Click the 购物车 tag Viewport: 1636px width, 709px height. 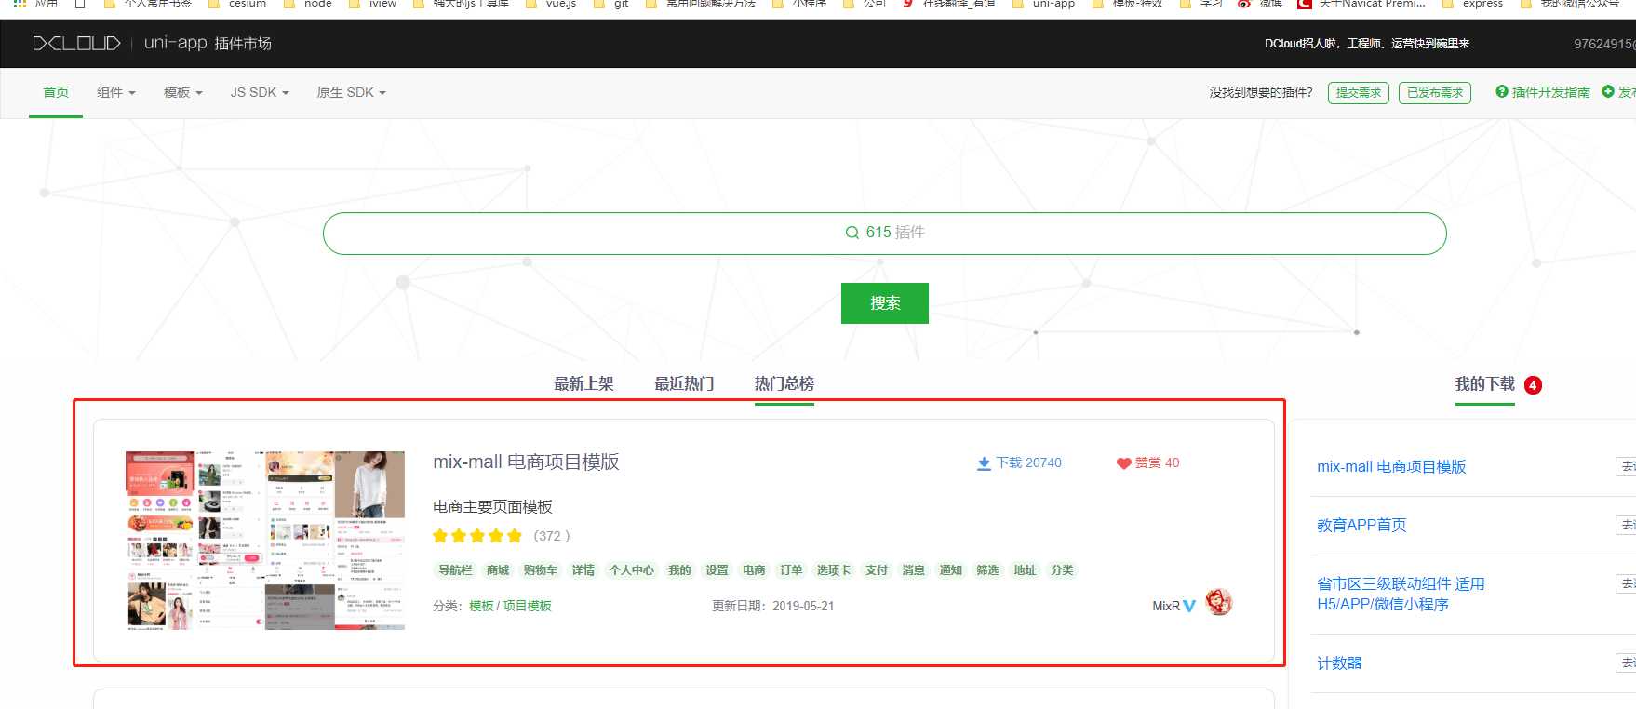point(541,570)
